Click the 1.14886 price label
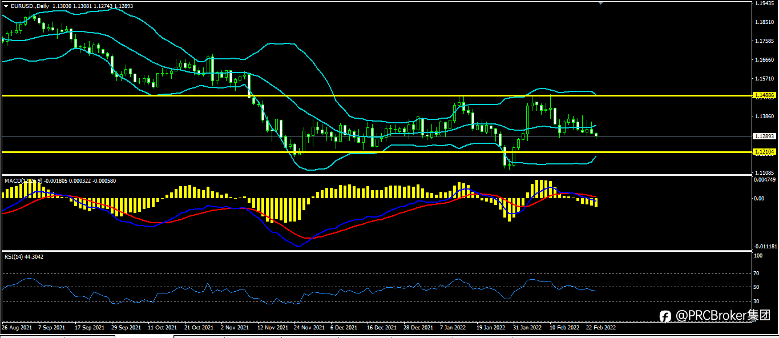This screenshot has width=779, height=338. coord(763,95)
